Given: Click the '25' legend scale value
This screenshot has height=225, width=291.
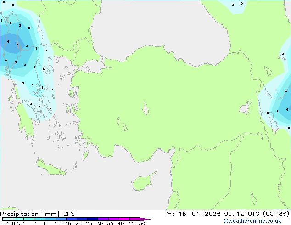Looking at the screenshot, I should [x=89, y=223].
